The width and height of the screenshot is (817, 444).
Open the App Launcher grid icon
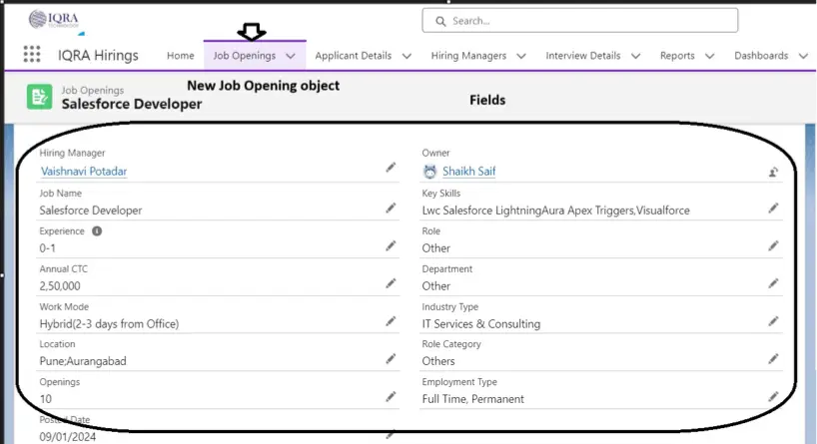[x=32, y=55]
